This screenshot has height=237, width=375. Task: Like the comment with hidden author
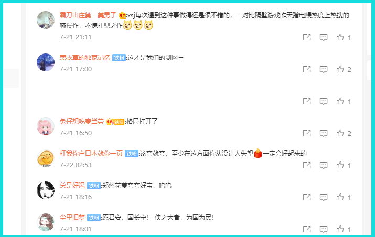click(340, 101)
